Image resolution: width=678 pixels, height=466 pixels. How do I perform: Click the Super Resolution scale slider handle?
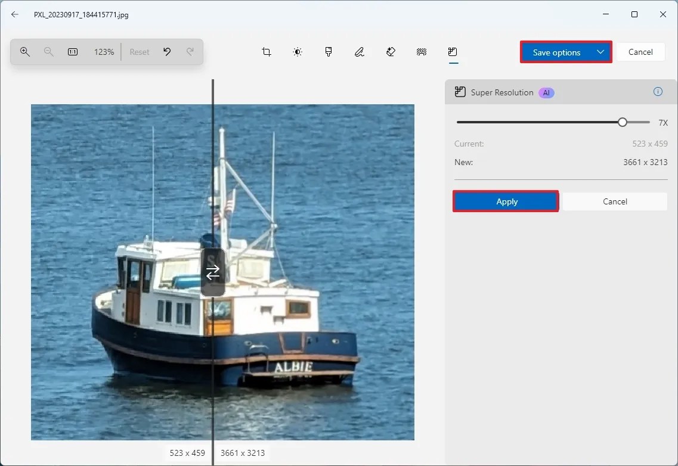pyautogui.click(x=622, y=122)
